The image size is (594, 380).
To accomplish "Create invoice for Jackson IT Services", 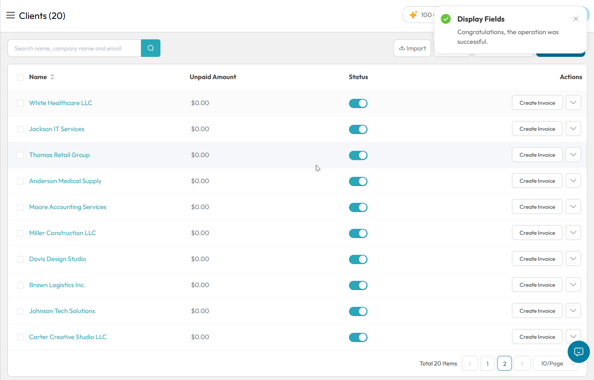I will tap(537, 129).
